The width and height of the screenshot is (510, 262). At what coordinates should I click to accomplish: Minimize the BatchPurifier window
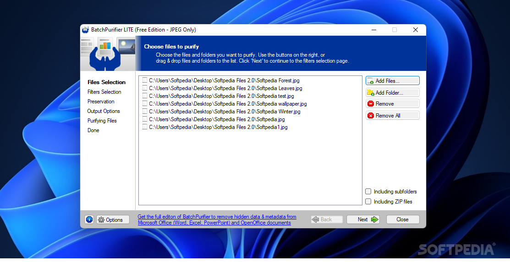pos(374,30)
